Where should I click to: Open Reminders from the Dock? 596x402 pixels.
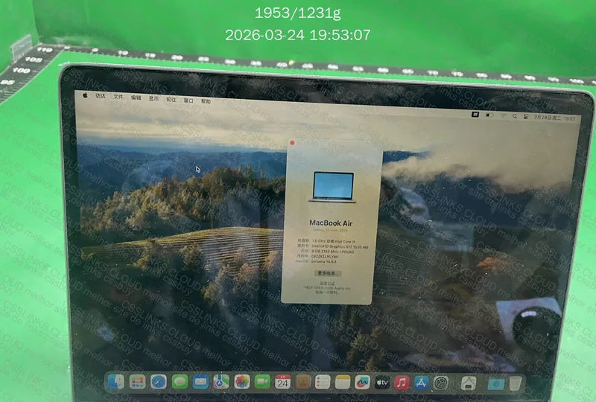[x=323, y=382]
